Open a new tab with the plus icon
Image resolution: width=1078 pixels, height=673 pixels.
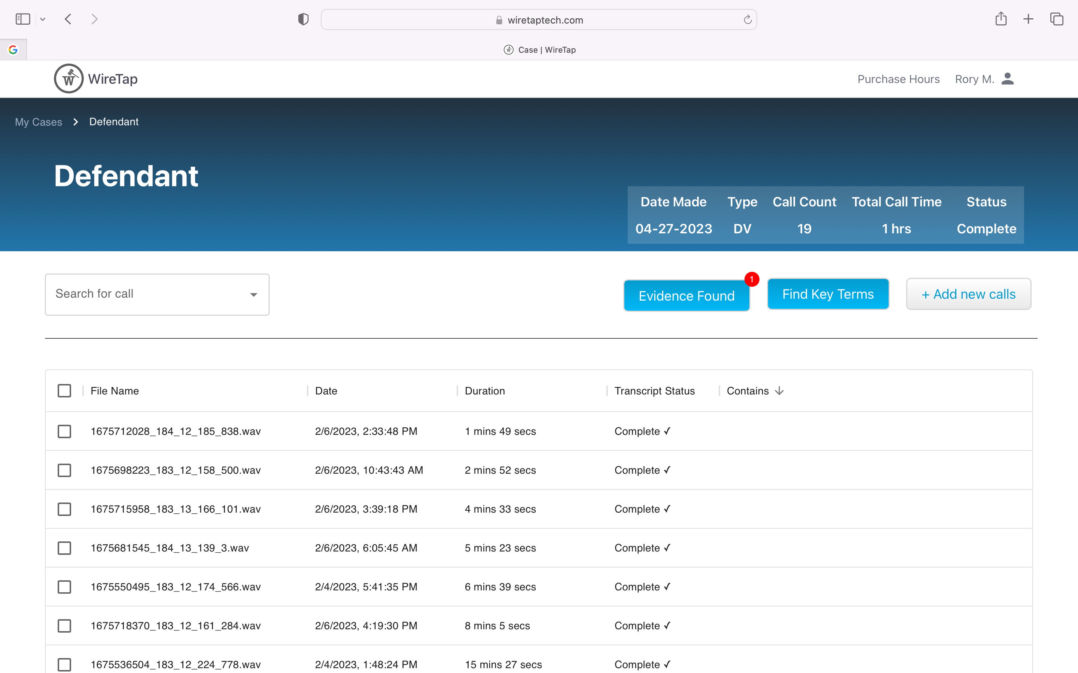(x=1029, y=19)
